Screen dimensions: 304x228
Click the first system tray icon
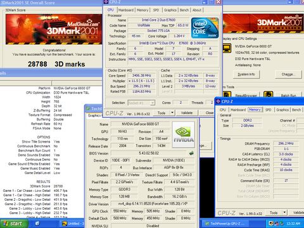tap(271, 224)
